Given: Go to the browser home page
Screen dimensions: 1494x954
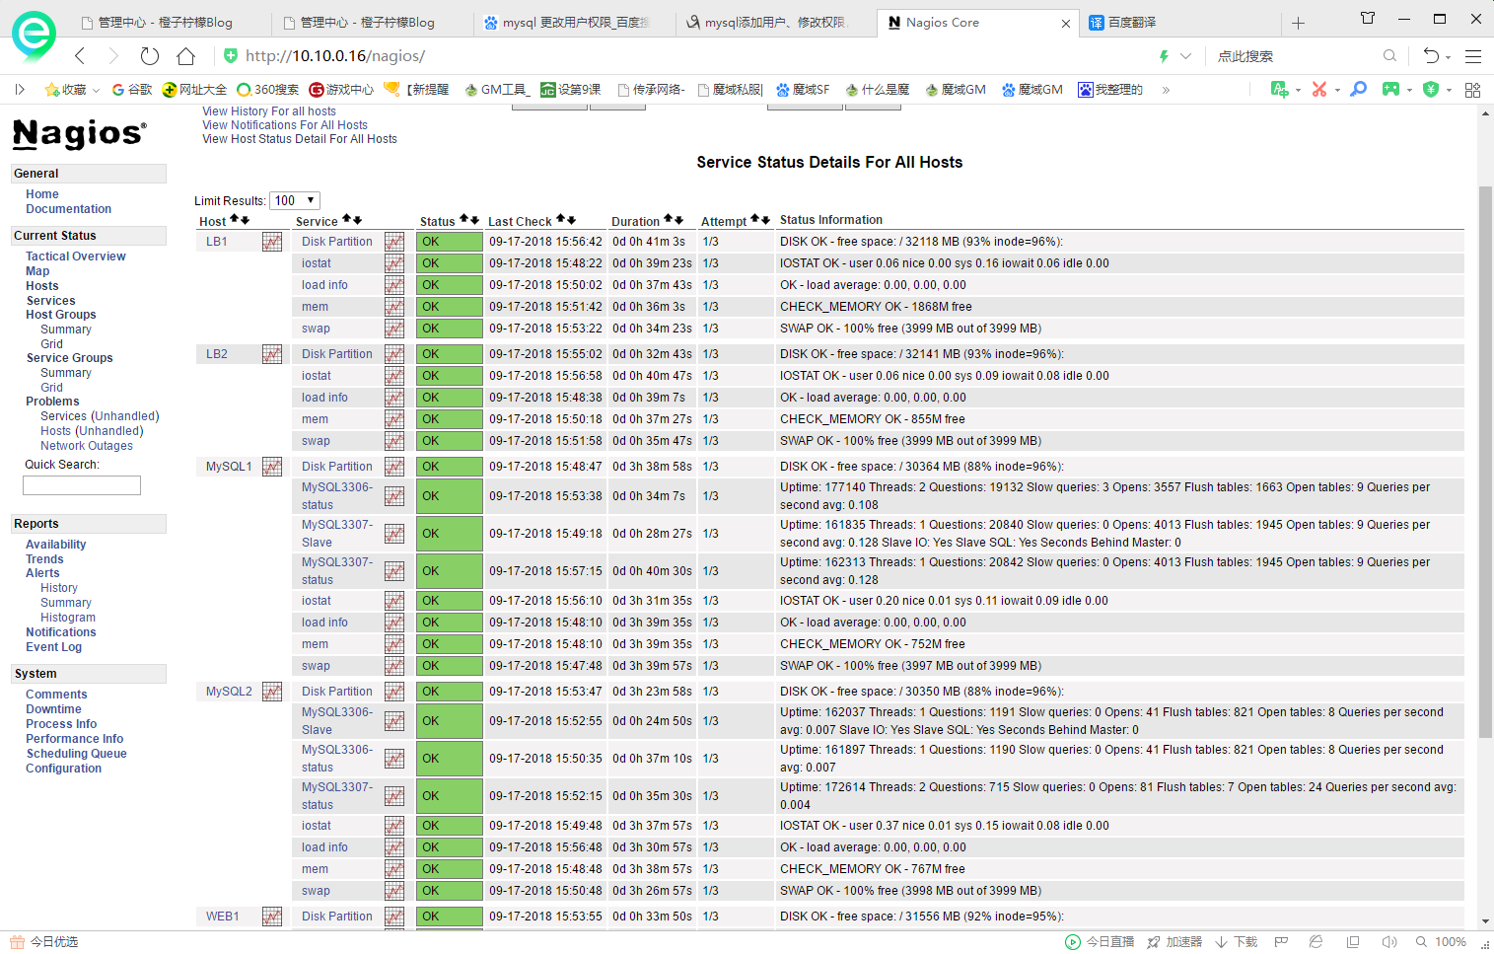Looking at the screenshot, I should pos(185,56).
